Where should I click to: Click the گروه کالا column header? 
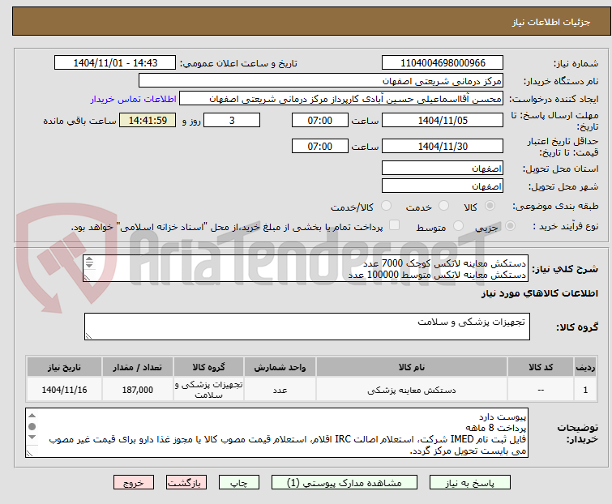pyautogui.click(x=209, y=367)
